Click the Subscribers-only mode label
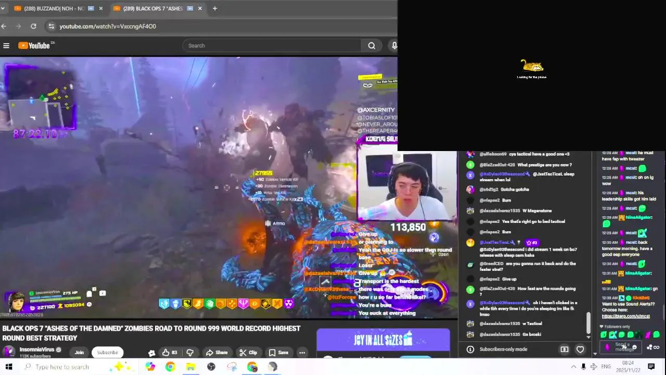The image size is (666, 375). coord(503,349)
